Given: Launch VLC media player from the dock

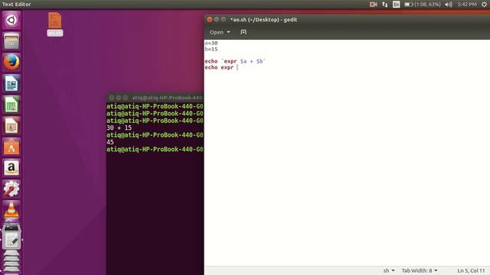Looking at the screenshot, I should [11, 209].
